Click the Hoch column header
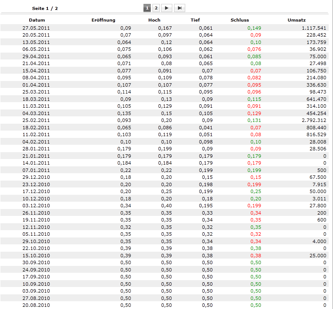This screenshot has width=333, height=309. coord(154,20)
